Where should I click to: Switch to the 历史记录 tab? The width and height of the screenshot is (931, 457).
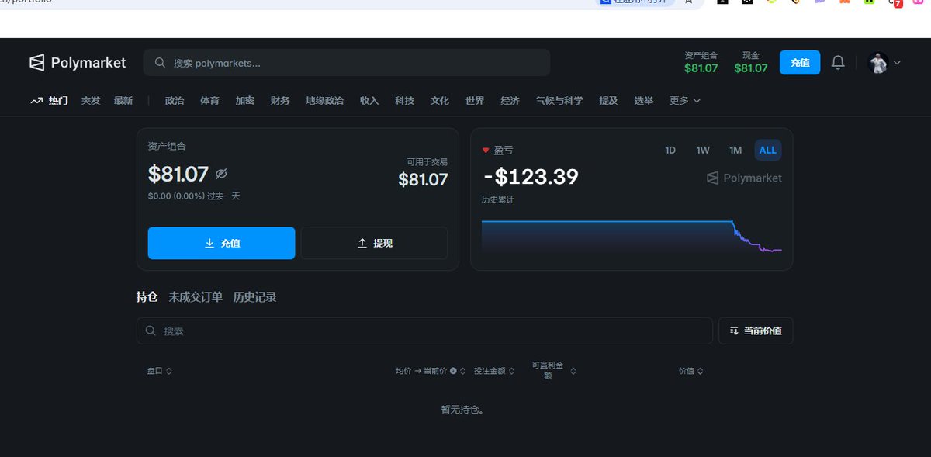[x=254, y=297]
